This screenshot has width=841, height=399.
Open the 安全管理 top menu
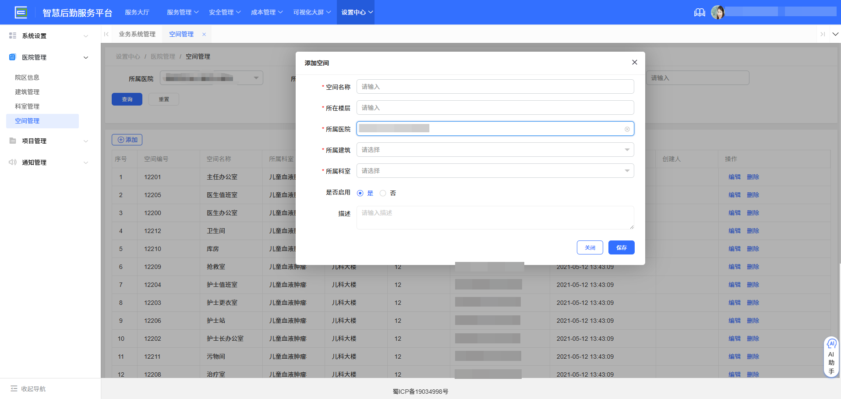(x=225, y=12)
